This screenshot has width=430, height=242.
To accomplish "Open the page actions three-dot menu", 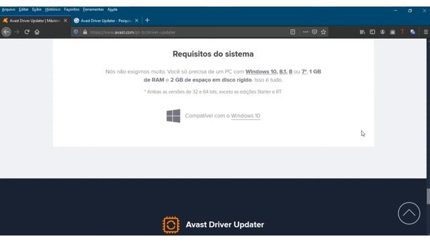I will (306, 32).
